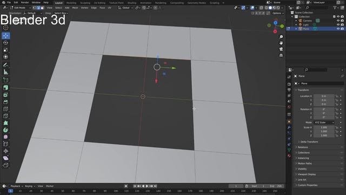Enable vertex select mode
This screenshot has width=346, height=195.
[x=35, y=8]
